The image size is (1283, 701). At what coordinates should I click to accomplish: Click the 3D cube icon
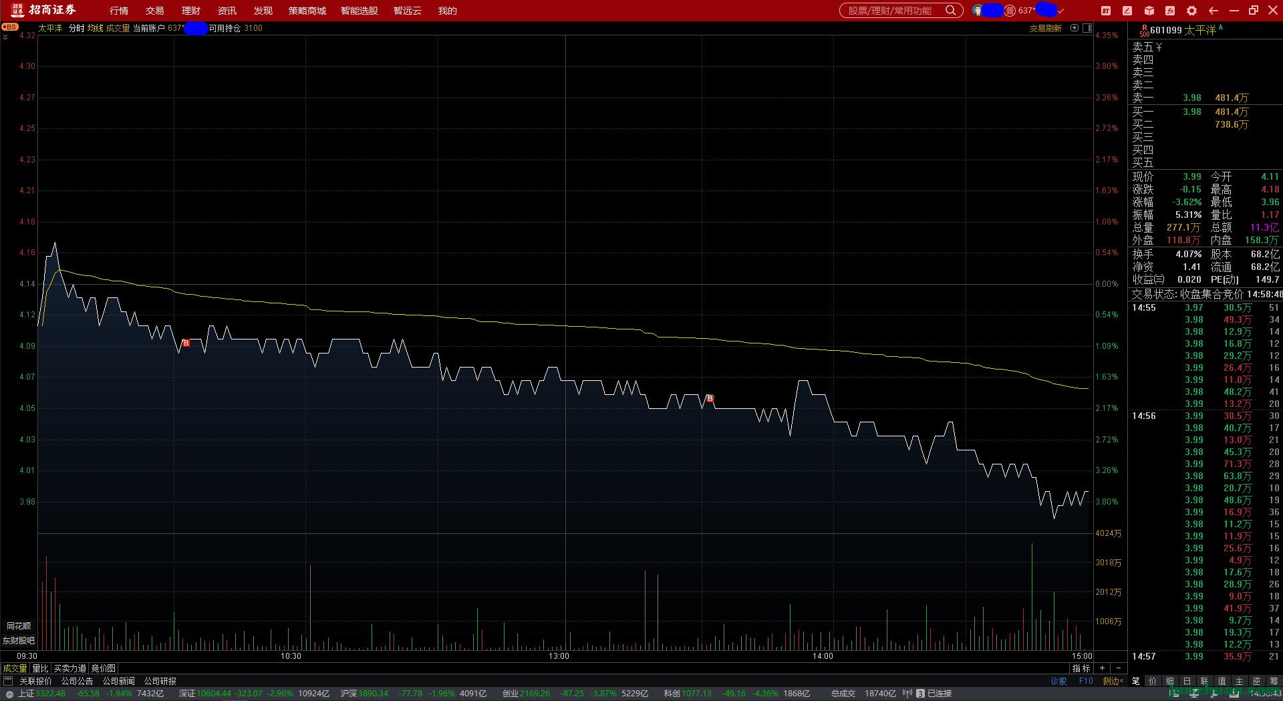coord(1149,11)
